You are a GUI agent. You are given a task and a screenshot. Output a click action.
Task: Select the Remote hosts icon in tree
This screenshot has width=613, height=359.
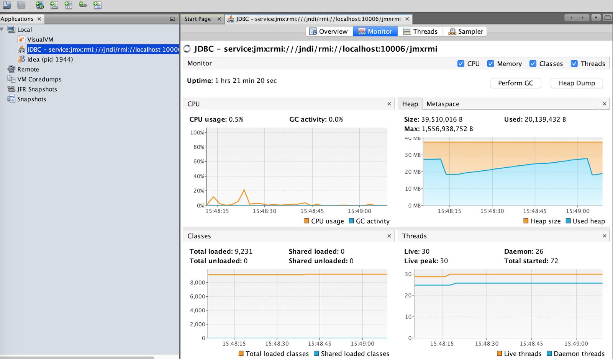11,69
